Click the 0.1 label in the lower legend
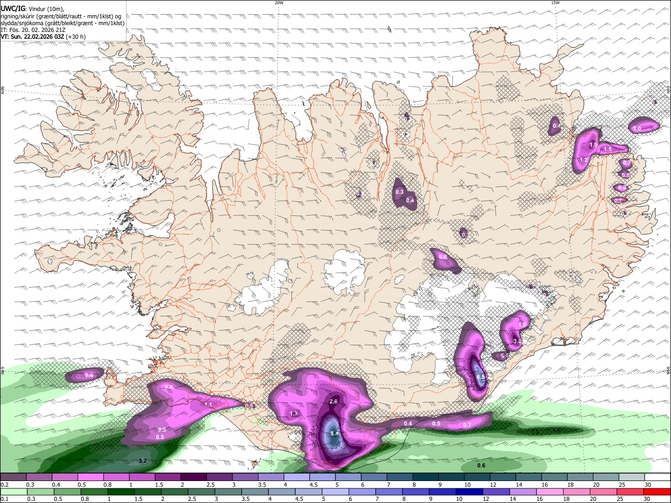671x503 pixels. pyautogui.click(x=4, y=499)
